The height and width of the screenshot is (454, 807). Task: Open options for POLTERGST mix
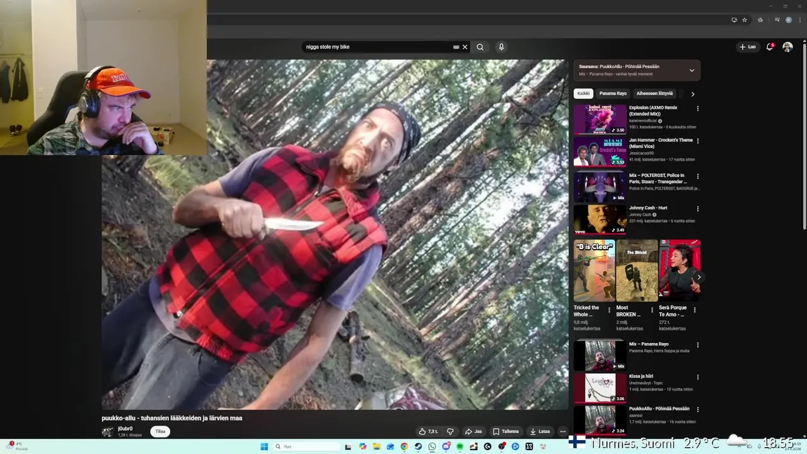697,176
